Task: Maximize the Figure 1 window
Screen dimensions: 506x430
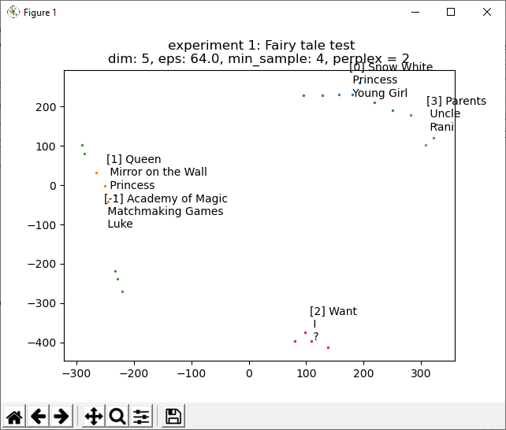Action: 451,12
